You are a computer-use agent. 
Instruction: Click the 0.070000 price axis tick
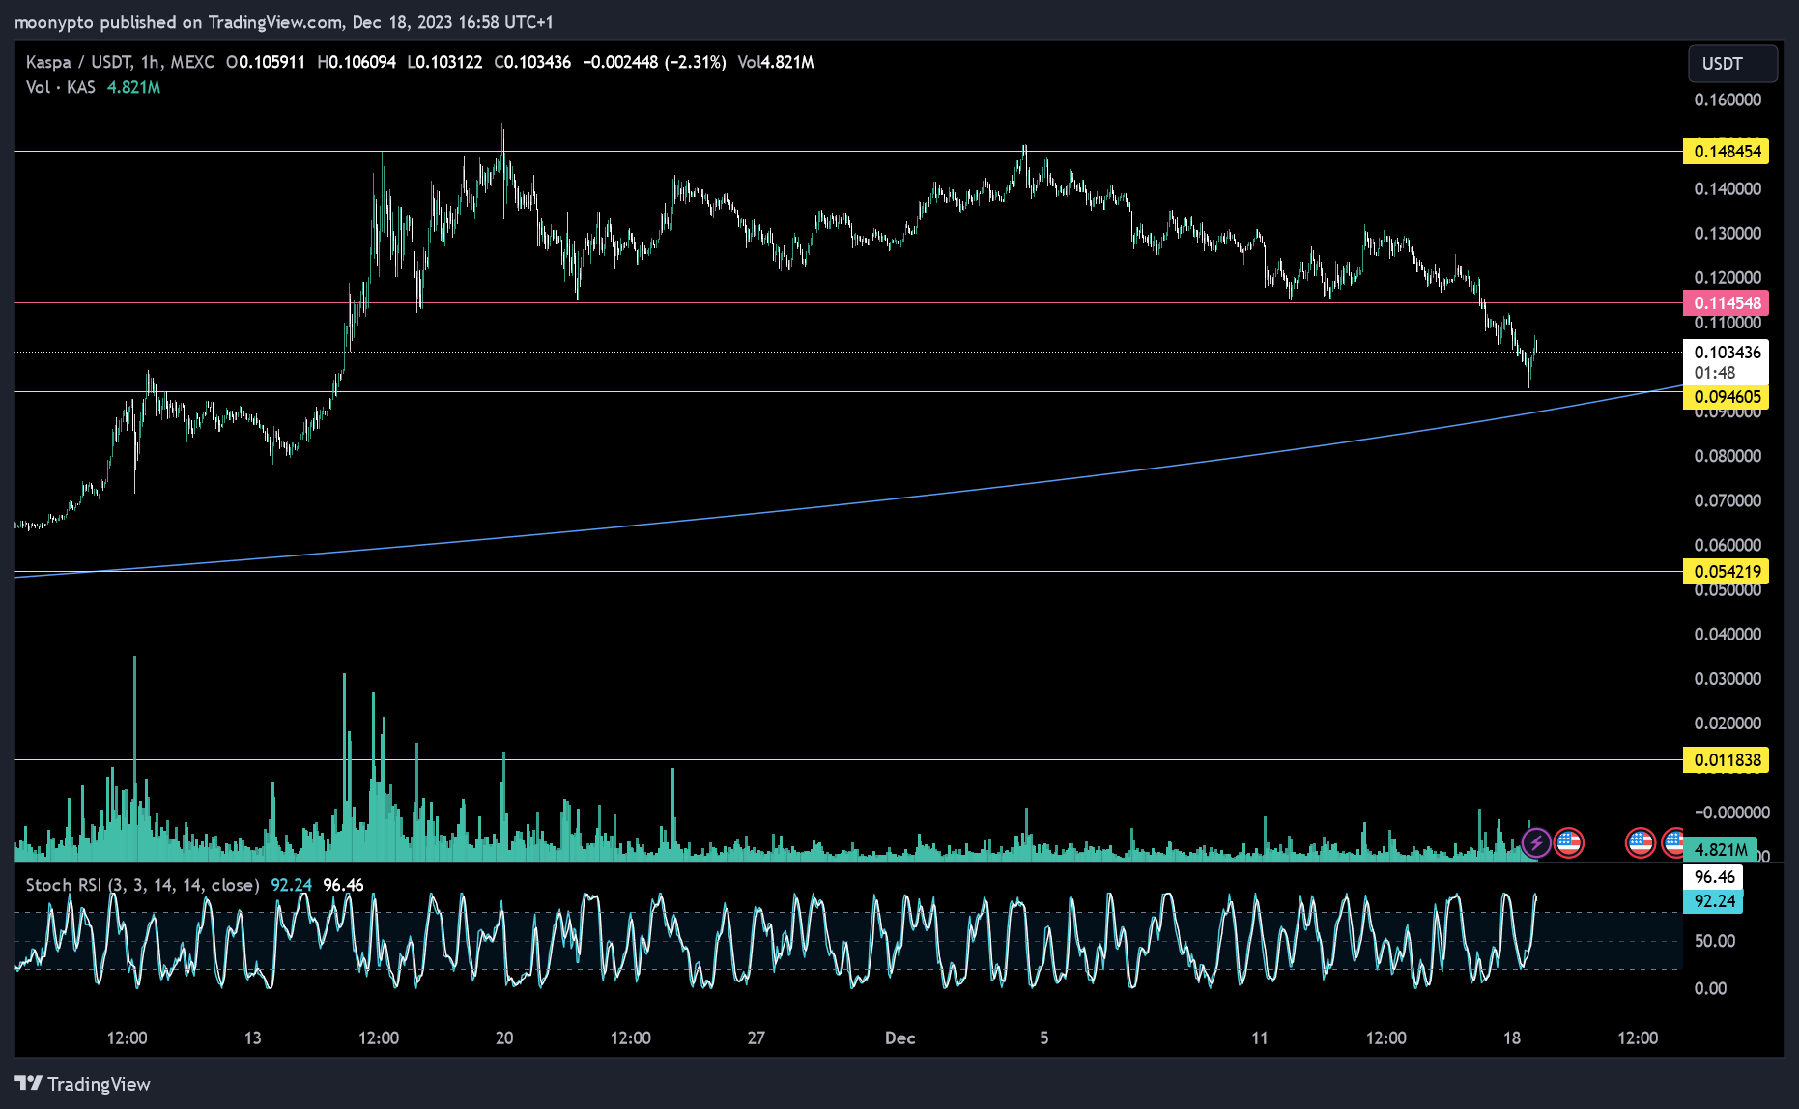pyautogui.click(x=1728, y=500)
